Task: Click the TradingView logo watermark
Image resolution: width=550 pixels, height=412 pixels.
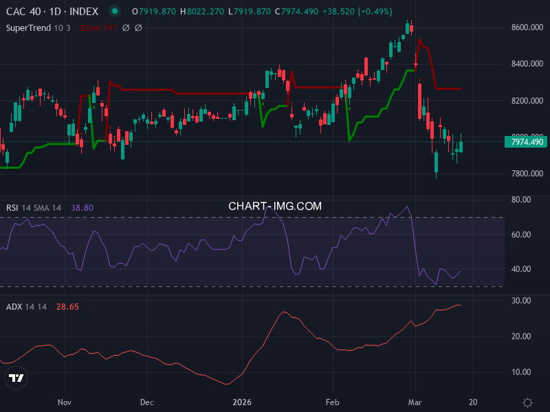Action: [x=15, y=377]
